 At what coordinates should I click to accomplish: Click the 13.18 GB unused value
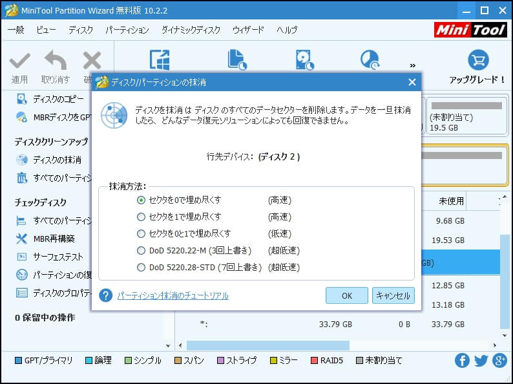click(448, 304)
